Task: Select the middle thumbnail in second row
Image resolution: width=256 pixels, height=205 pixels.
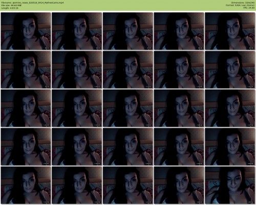Action: 128,70
